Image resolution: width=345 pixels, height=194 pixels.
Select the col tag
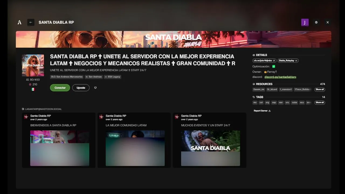pyautogui.click(x=261, y=102)
